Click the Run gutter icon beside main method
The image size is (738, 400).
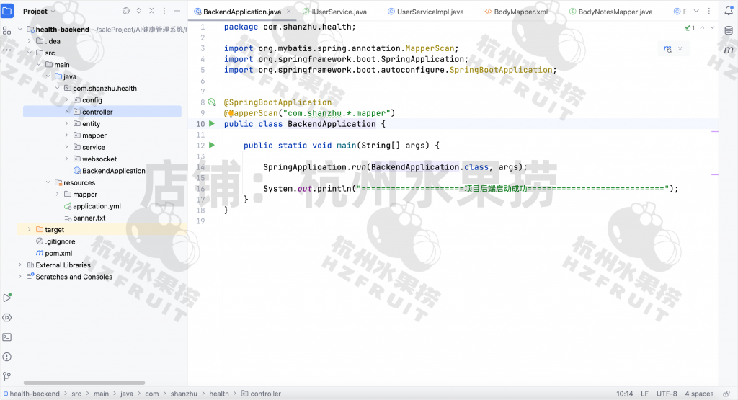(212, 146)
